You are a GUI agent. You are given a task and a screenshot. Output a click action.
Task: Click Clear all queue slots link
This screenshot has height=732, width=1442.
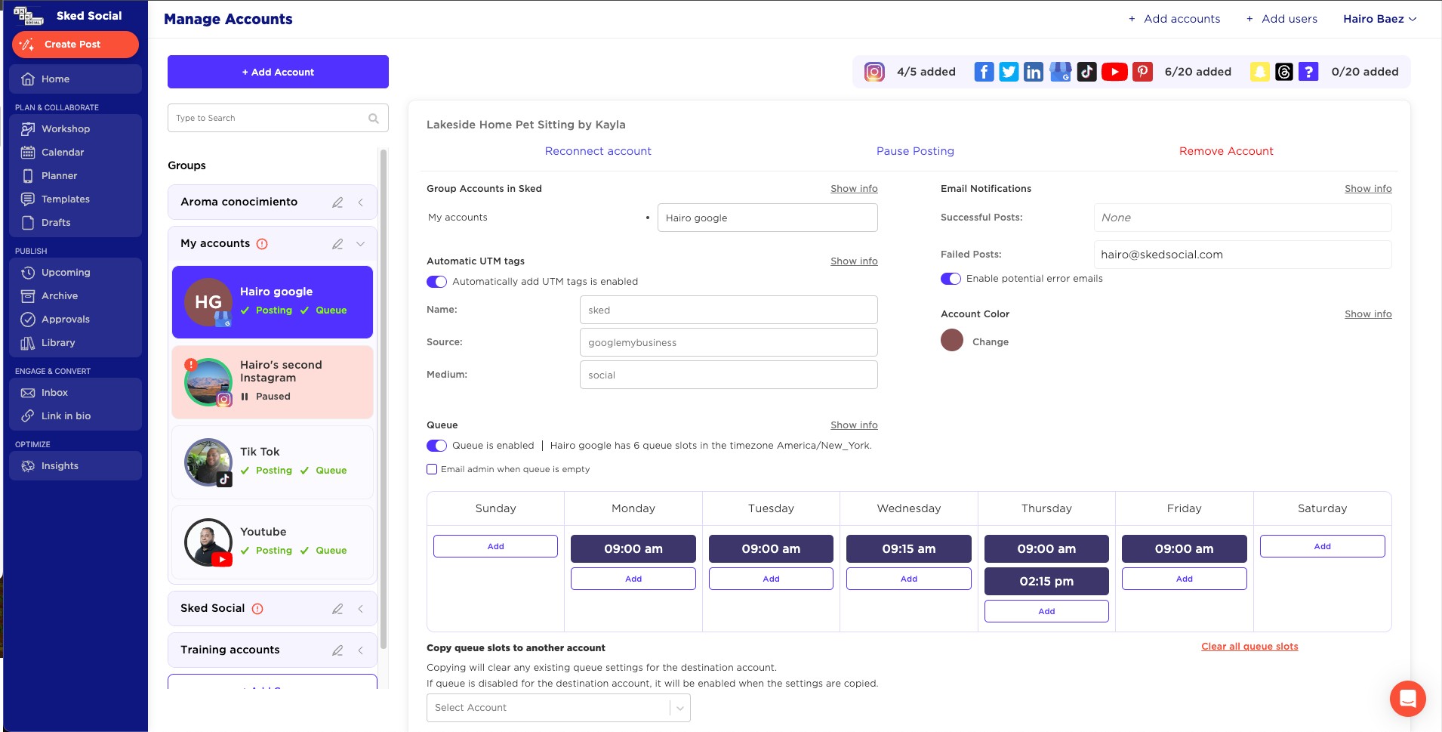[x=1249, y=647]
